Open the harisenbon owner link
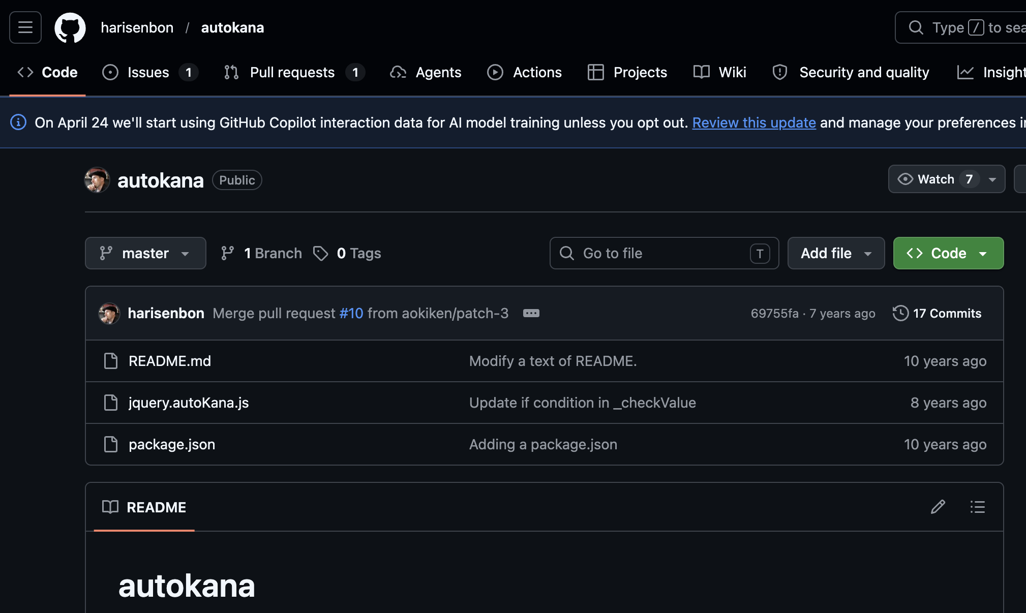Viewport: 1026px width, 613px height. pos(137,27)
